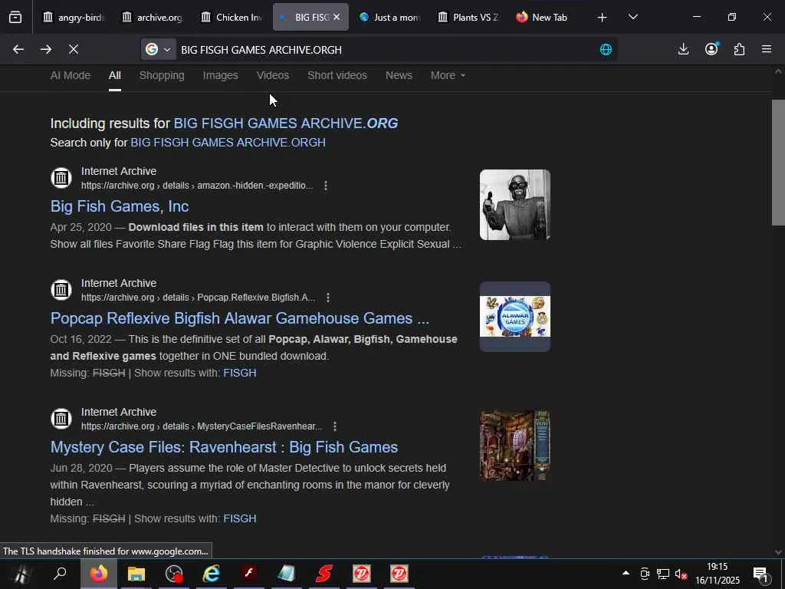Open options menu for the MysteryCaseFiles result

click(x=335, y=426)
